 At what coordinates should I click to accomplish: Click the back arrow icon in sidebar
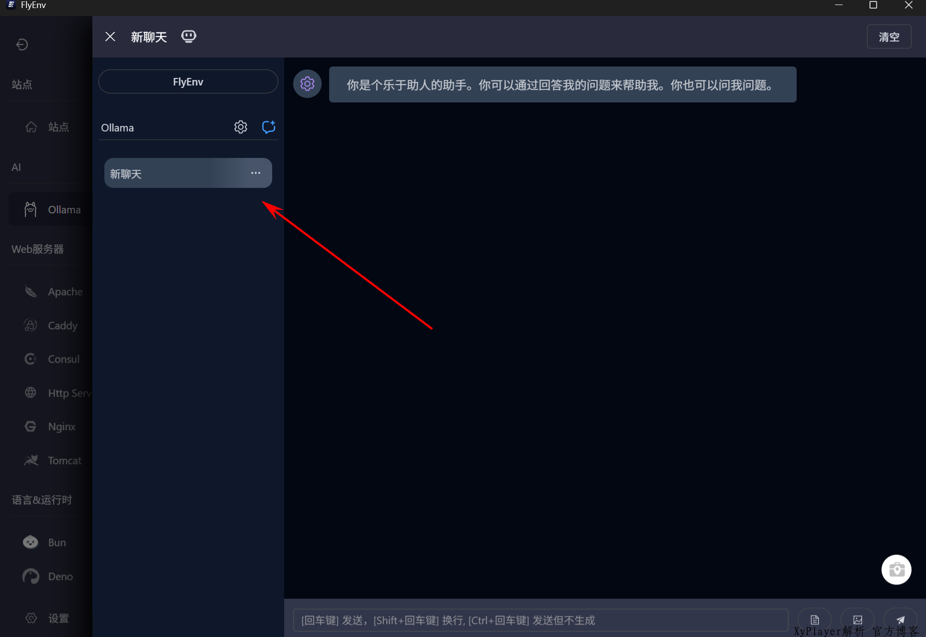[22, 44]
